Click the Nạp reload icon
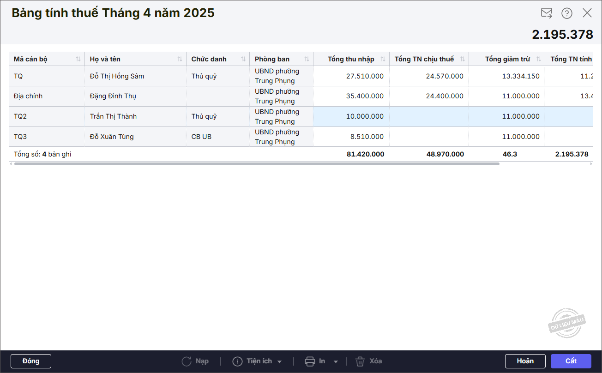Screen dimensions: 602x373 tap(187, 361)
